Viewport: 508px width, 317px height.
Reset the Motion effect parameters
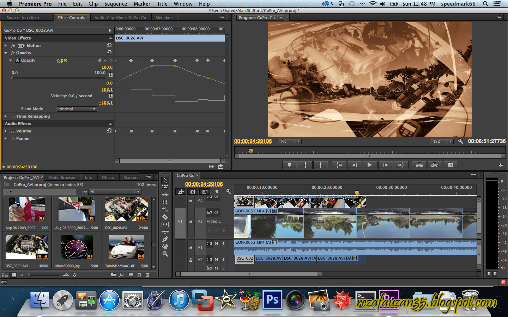(x=109, y=45)
